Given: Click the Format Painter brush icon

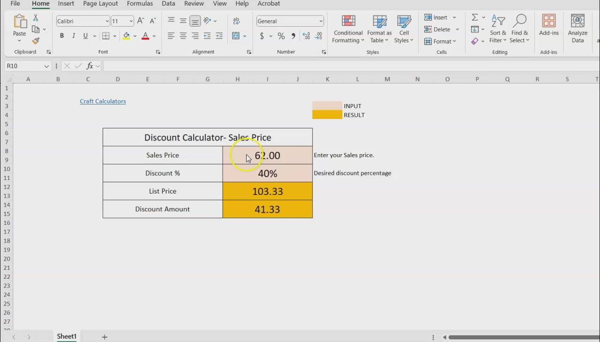Looking at the screenshot, I should pyautogui.click(x=36, y=41).
